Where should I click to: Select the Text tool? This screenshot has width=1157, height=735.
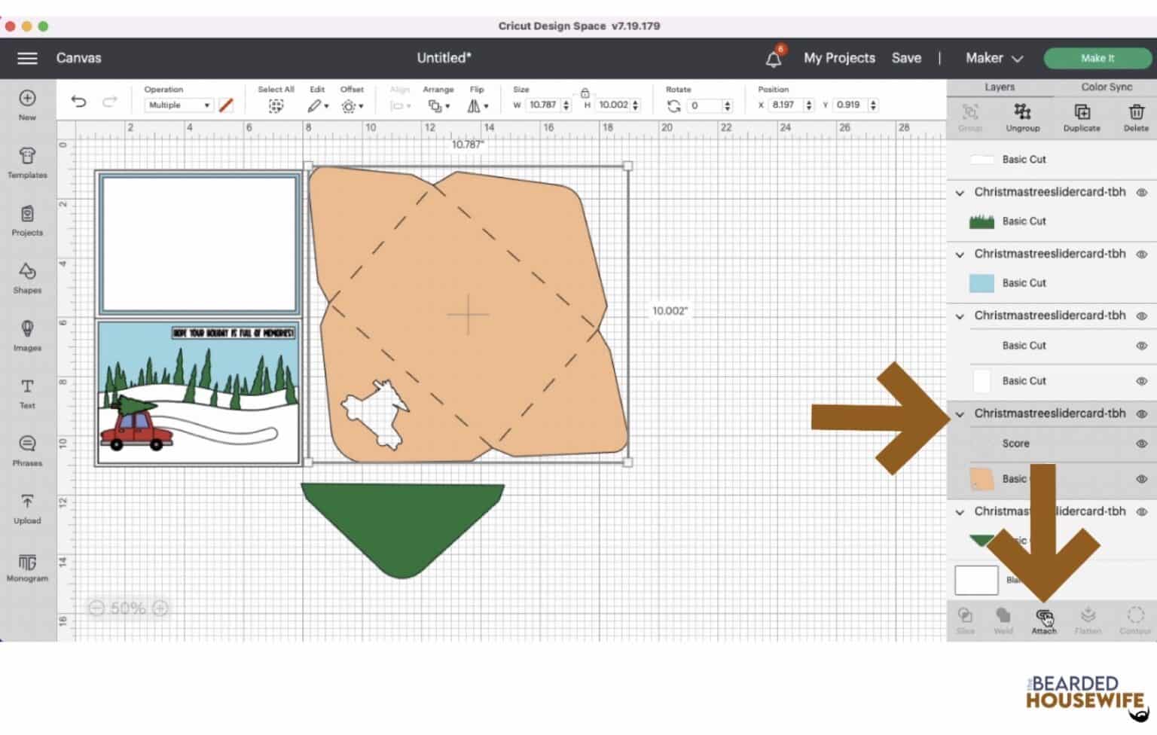coord(27,392)
